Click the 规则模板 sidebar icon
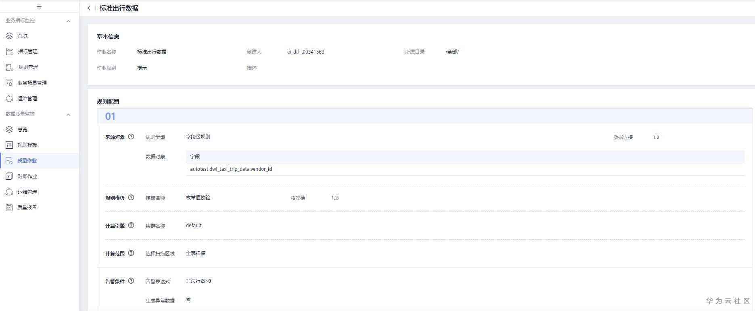Viewport: 755px width, 311px height. click(9, 145)
